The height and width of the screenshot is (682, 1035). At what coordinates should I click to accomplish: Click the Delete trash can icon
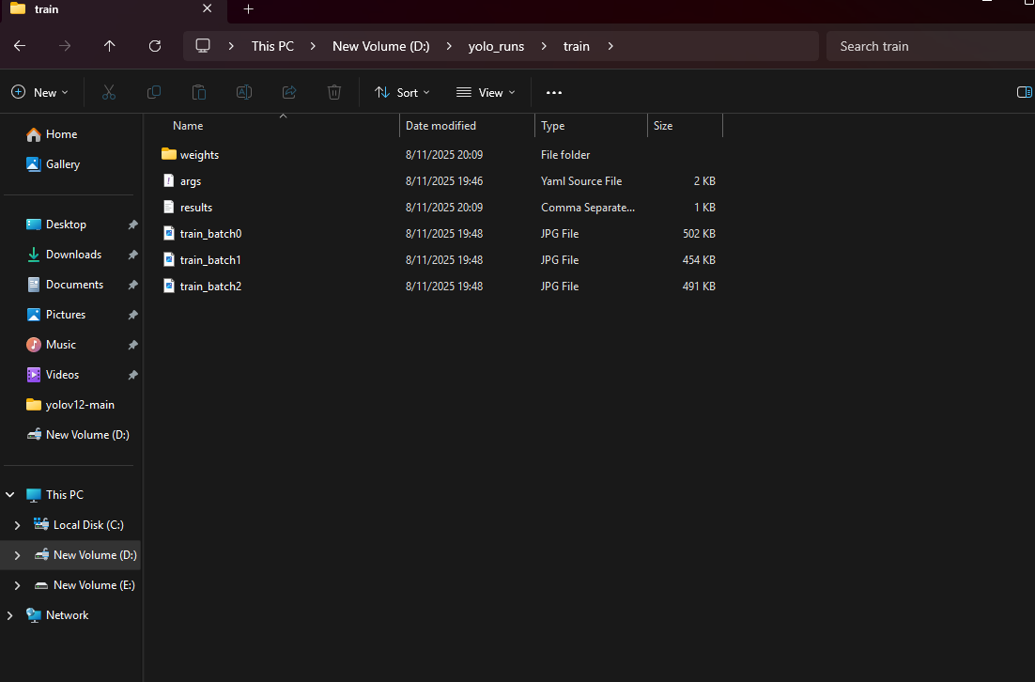pos(334,92)
